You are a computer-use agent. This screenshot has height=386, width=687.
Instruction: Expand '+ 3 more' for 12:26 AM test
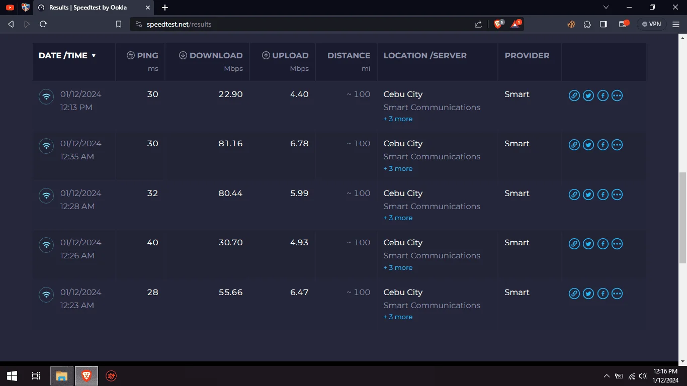(x=398, y=267)
